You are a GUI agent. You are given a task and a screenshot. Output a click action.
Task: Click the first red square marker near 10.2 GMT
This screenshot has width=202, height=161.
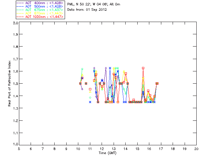click(80, 83)
